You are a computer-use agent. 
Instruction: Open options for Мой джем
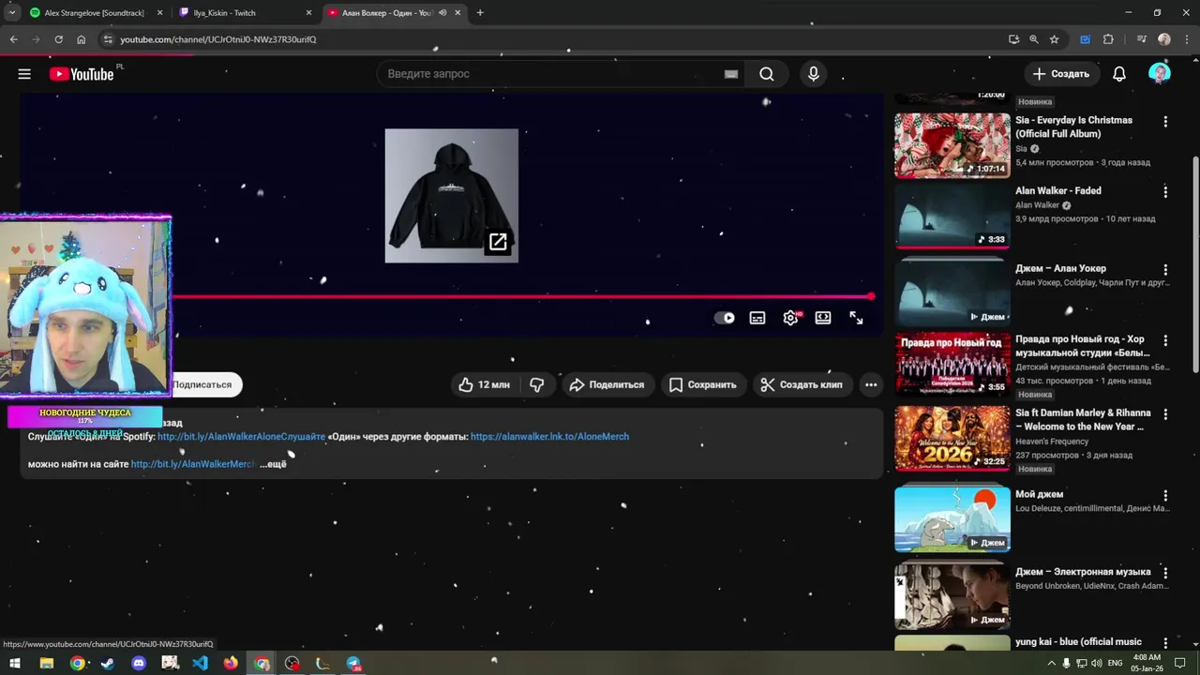(1165, 495)
